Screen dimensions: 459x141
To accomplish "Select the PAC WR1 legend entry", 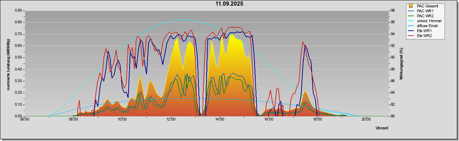I will coord(425,11).
